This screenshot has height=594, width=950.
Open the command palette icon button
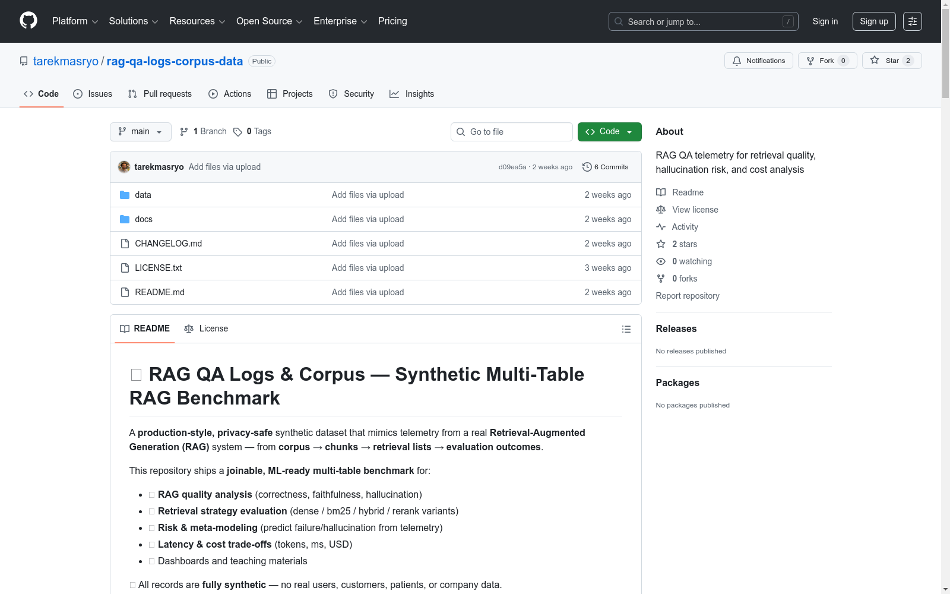913,21
